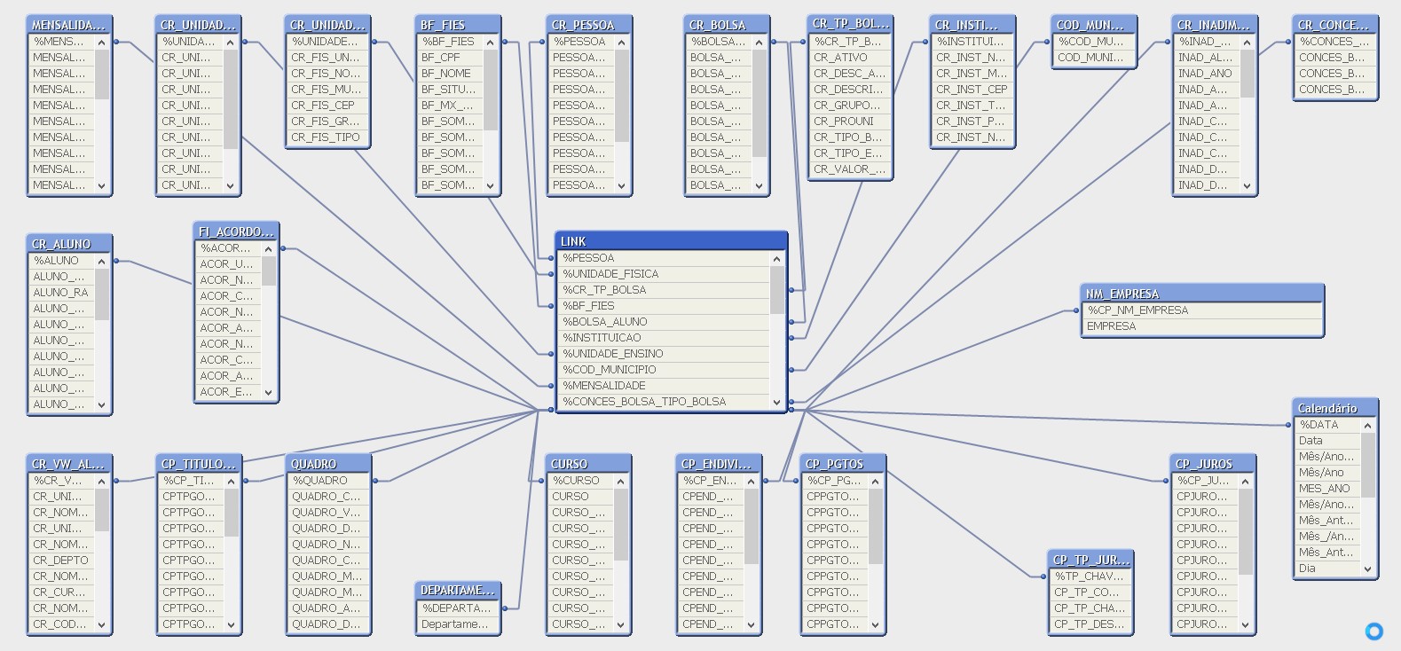Select the CURSO table header
Image resolution: width=1401 pixels, height=651 pixels.
(x=589, y=464)
